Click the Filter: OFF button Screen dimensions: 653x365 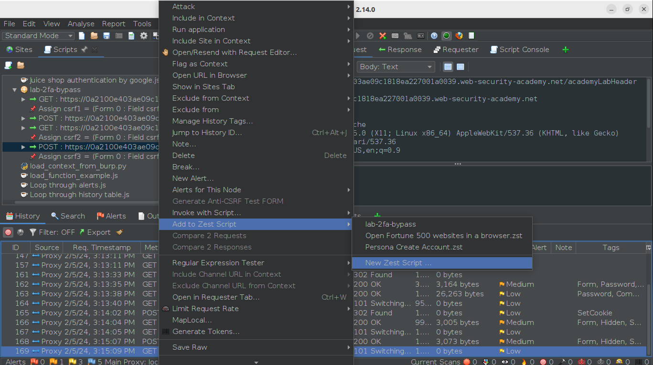point(52,232)
